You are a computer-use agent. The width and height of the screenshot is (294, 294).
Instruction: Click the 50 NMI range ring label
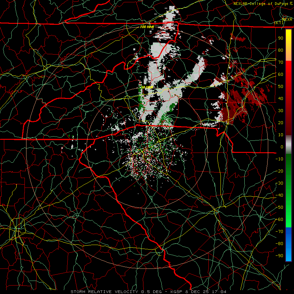point(147,87)
